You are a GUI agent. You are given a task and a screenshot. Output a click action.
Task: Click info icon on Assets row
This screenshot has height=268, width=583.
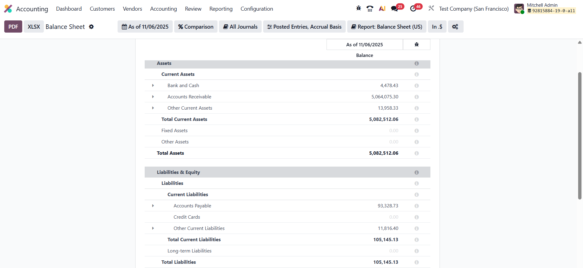point(417,63)
